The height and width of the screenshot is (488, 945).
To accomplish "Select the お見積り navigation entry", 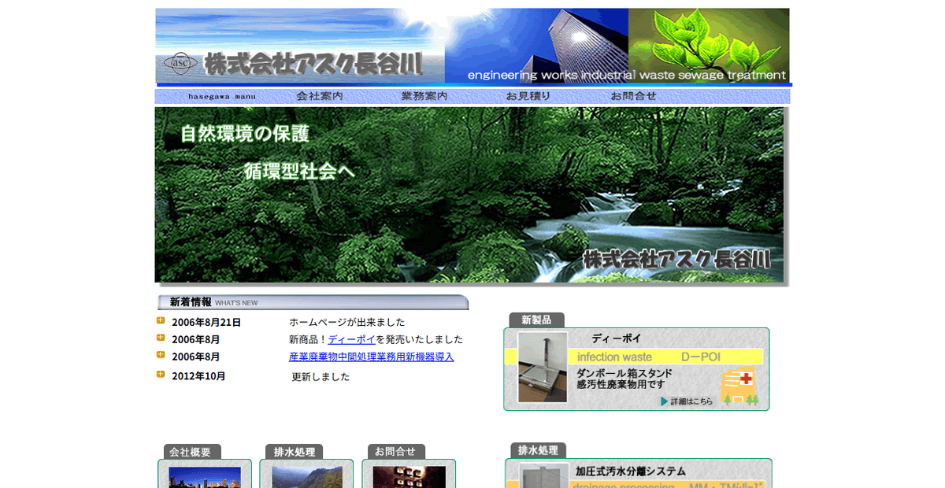I will point(529,95).
